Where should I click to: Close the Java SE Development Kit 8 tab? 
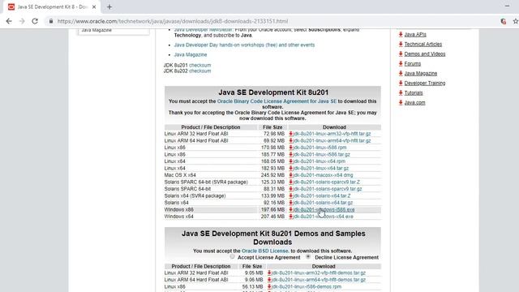(x=94, y=7)
